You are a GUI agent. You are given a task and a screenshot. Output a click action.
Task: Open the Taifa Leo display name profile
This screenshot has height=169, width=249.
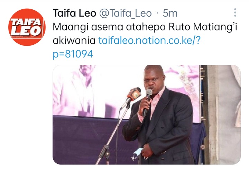tap(74, 13)
